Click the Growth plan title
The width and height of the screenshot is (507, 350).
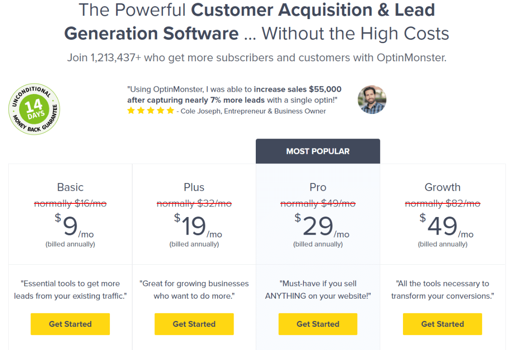(442, 187)
